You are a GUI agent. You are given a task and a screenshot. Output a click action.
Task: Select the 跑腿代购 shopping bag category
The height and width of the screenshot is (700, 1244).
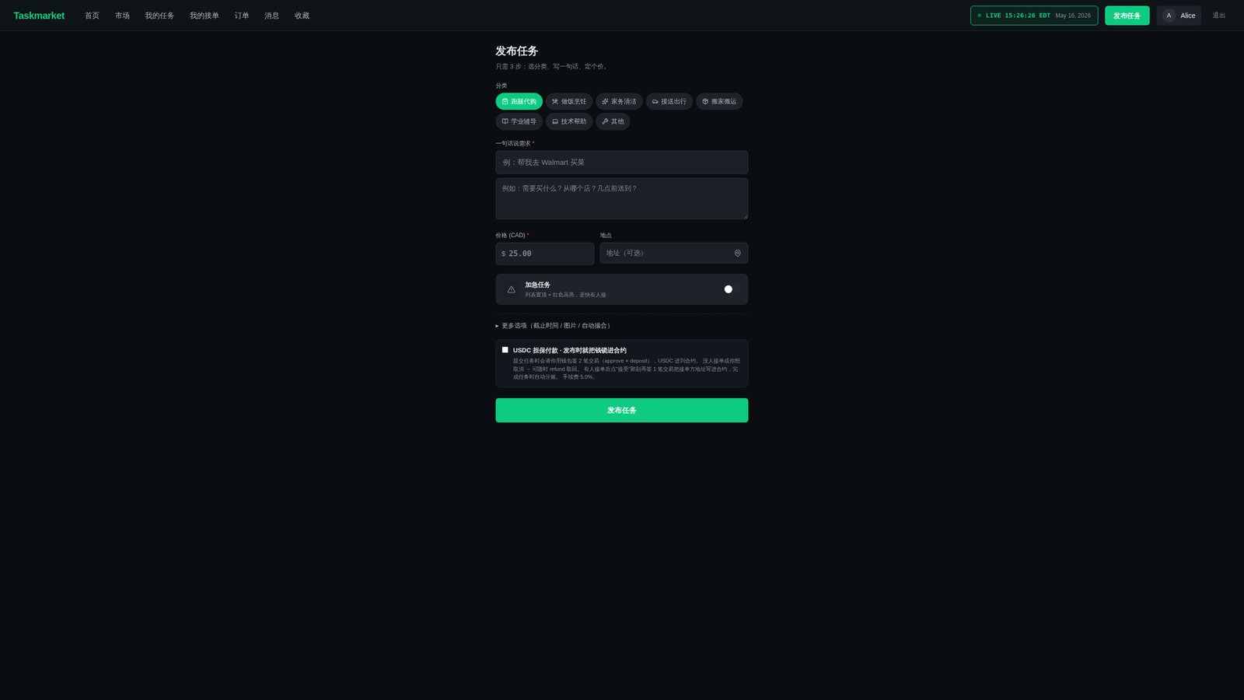pyautogui.click(x=519, y=101)
